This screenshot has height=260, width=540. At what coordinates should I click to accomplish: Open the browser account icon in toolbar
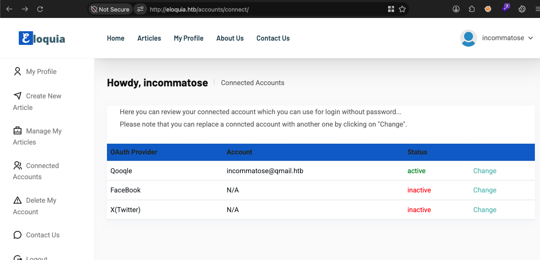click(456, 9)
